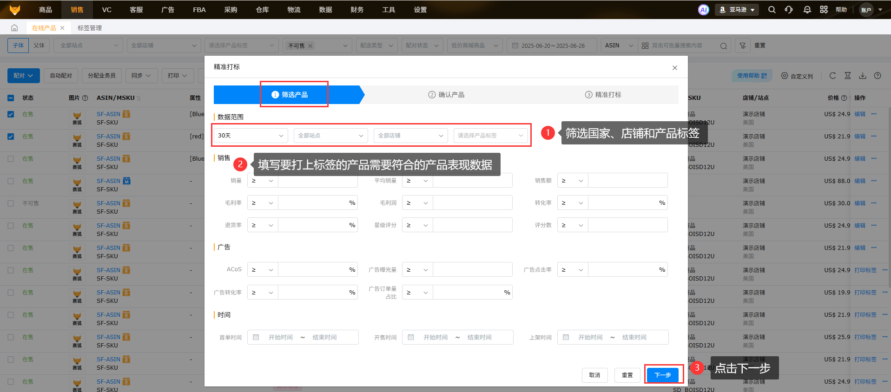891x392 pixels.
Task: Uncheck the row checkbox for [Blue first row
Action: coord(11,114)
